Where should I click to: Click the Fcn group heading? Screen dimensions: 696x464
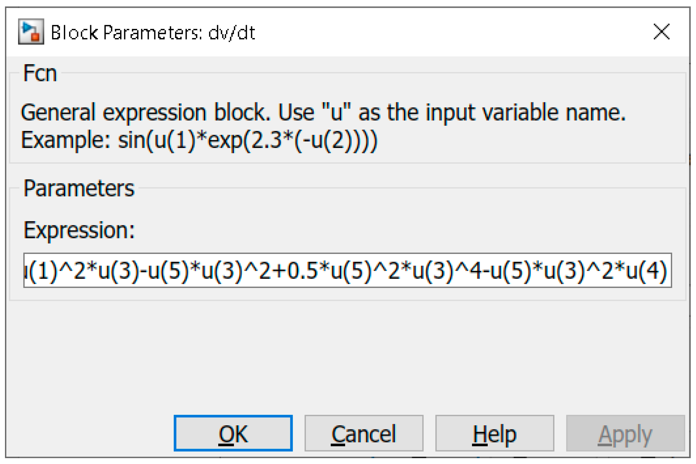[40, 74]
